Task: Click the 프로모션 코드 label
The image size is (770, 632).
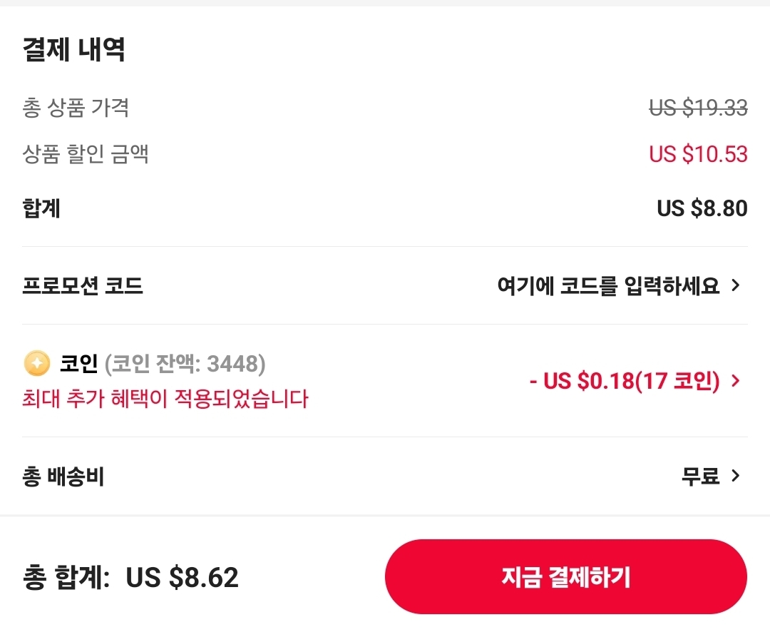Action: pos(83,286)
